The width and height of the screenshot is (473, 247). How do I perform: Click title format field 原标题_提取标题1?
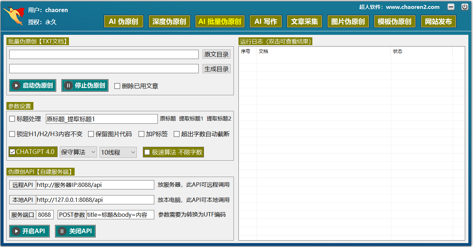tap(102, 119)
